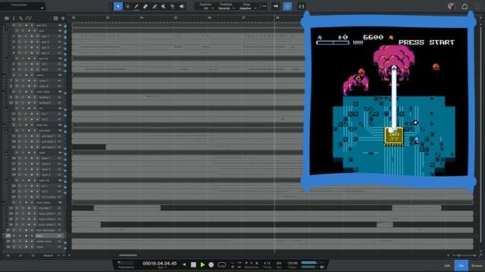Adjust the horizontal zoom slider at bottom right
Screen dimensions: 485x272
click(459, 255)
